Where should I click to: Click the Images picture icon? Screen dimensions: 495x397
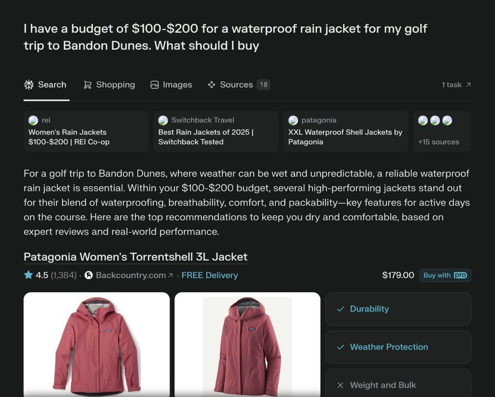[154, 85]
